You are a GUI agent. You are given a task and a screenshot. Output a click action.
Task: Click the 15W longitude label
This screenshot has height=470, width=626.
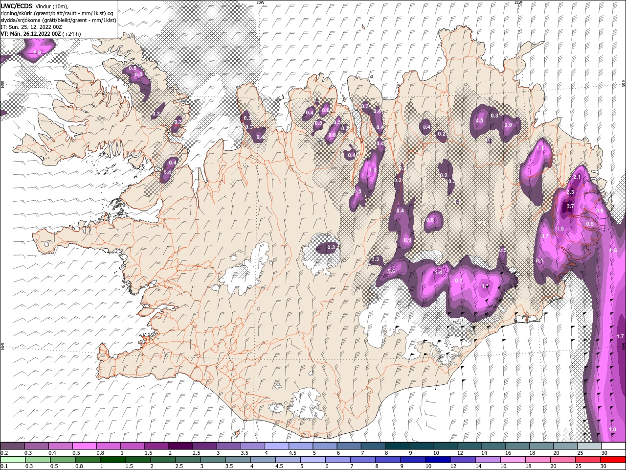click(x=518, y=2)
